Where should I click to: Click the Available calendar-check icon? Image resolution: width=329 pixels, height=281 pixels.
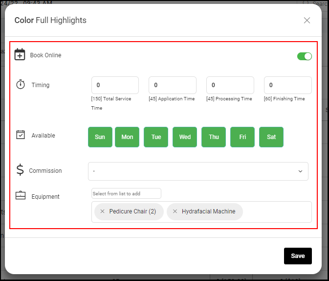(21, 135)
